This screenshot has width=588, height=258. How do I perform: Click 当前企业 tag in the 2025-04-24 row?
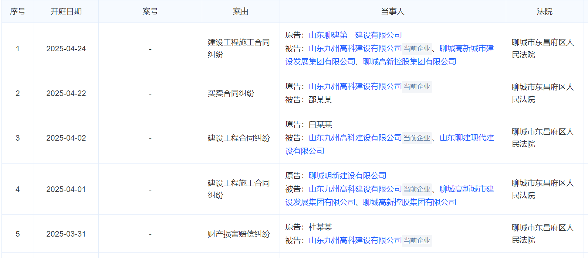417,49
